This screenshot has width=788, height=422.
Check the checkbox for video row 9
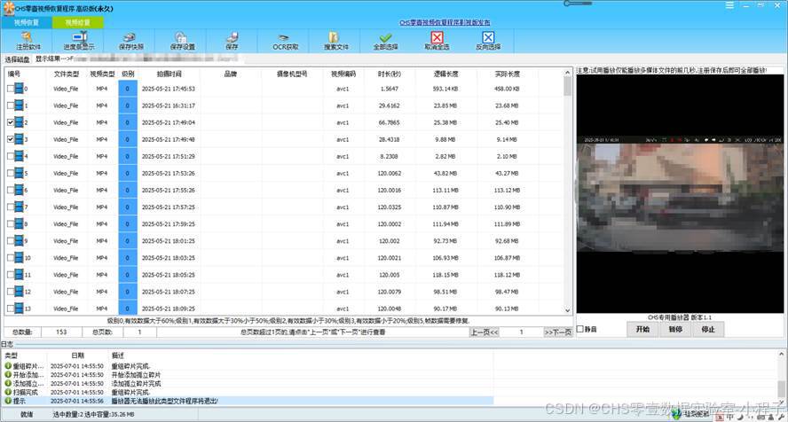[11, 241]
